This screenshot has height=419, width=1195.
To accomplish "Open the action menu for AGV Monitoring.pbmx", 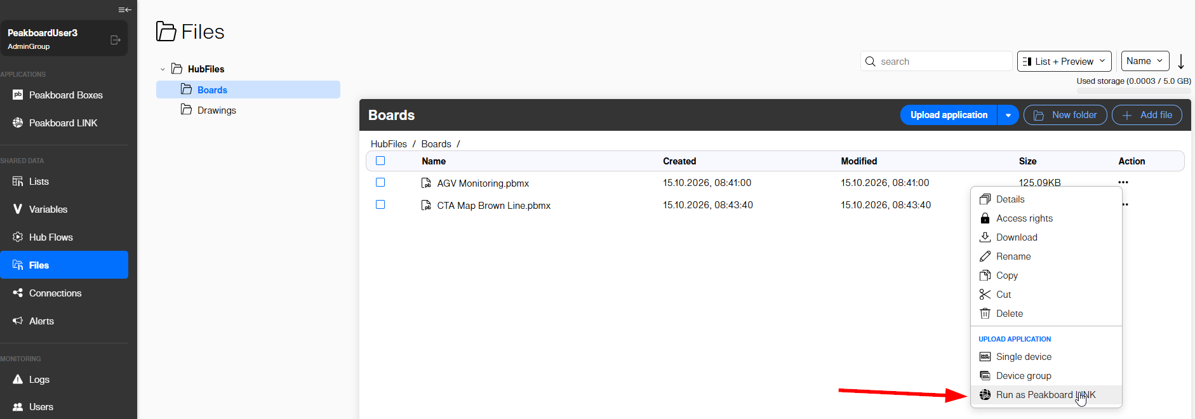I will tap(1123, 182).
